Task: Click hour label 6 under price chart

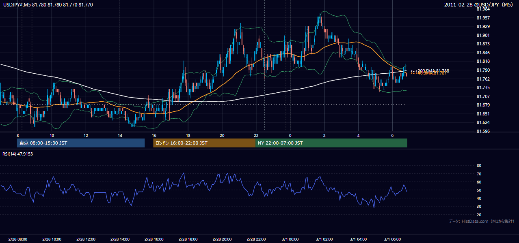Action: pos(392,135)
